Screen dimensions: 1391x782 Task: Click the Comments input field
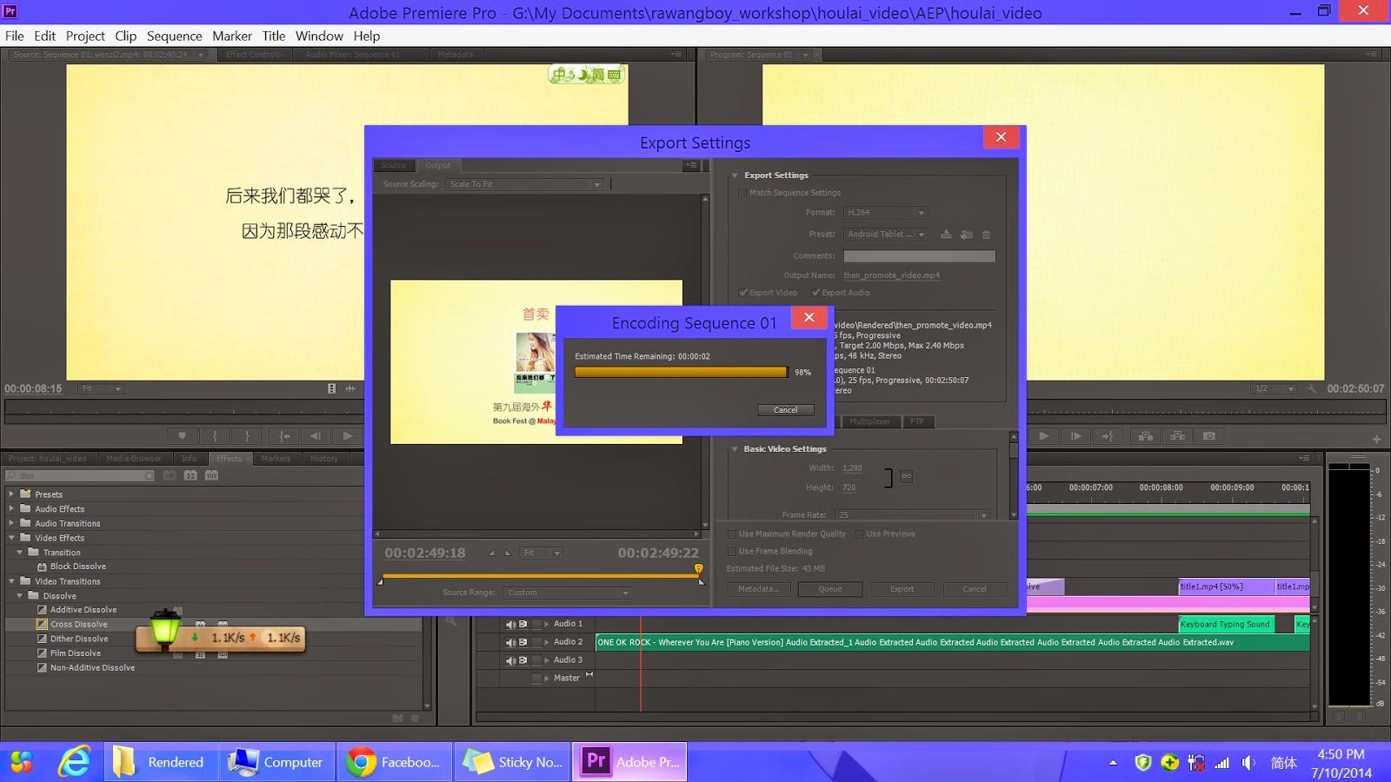[920, 255]
